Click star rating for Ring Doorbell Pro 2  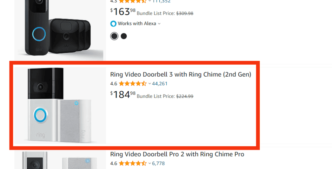pyautogui.click(x=132, y=163)
